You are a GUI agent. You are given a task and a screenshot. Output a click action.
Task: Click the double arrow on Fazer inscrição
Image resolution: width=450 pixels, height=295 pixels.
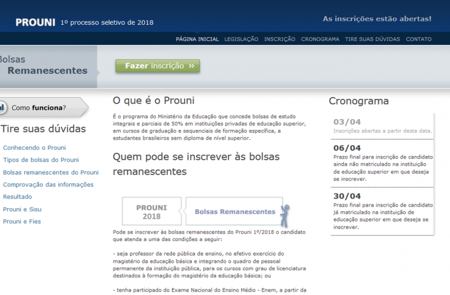[x=191, y=66]
